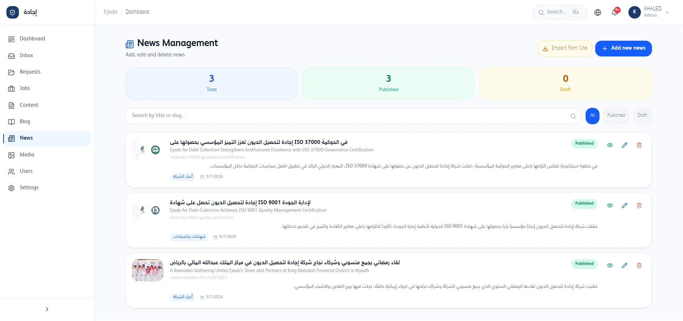Click the Dashboard breadcrumb link
Viewport: 683px width, 321px height.
(x=137, y=12)
